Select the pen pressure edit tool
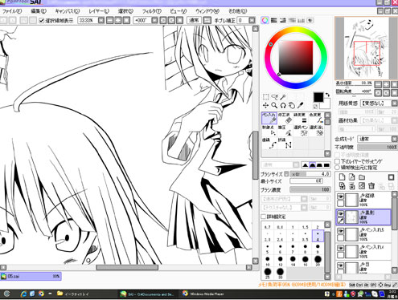The height and width of the screenshot is (300, 398). [285, 131]
